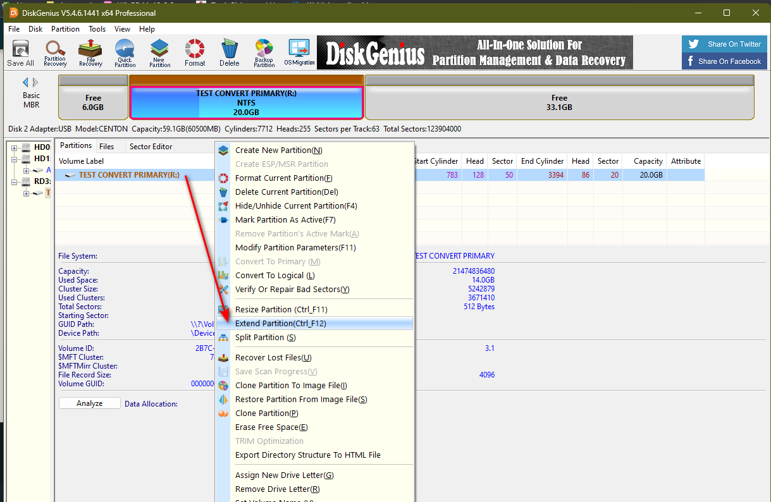Click the Clone Partition To Image File icon
The image size is (771, 502).
pos(223,386)
